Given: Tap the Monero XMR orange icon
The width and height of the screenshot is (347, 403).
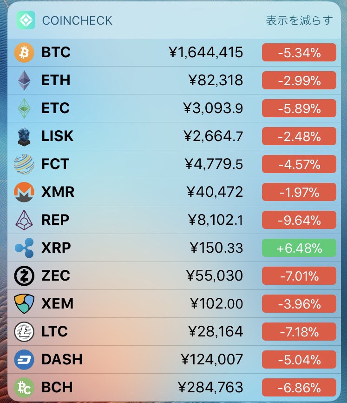Looking at the screenshot, I should pyautogui.click(x=24, y=192).
